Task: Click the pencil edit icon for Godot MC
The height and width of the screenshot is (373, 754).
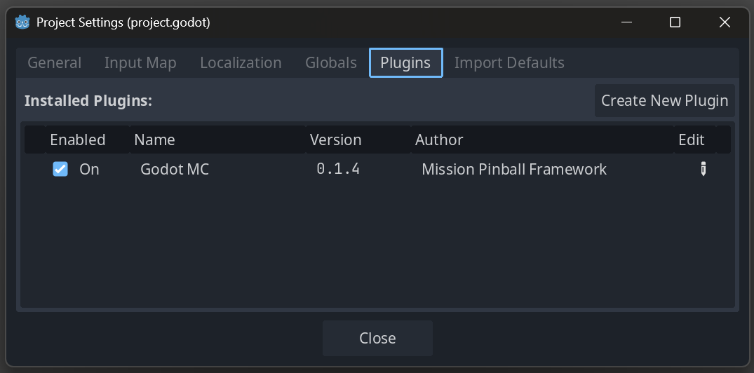Action: [x=703, y=169]
